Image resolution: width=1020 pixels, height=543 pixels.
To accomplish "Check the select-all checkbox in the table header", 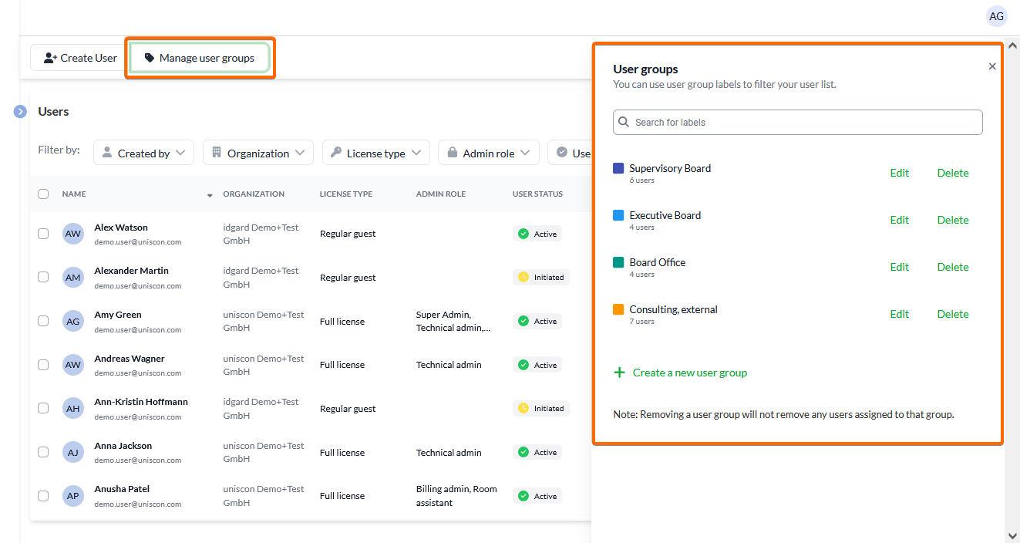I will pyautogui.click(x=43, y=194).
